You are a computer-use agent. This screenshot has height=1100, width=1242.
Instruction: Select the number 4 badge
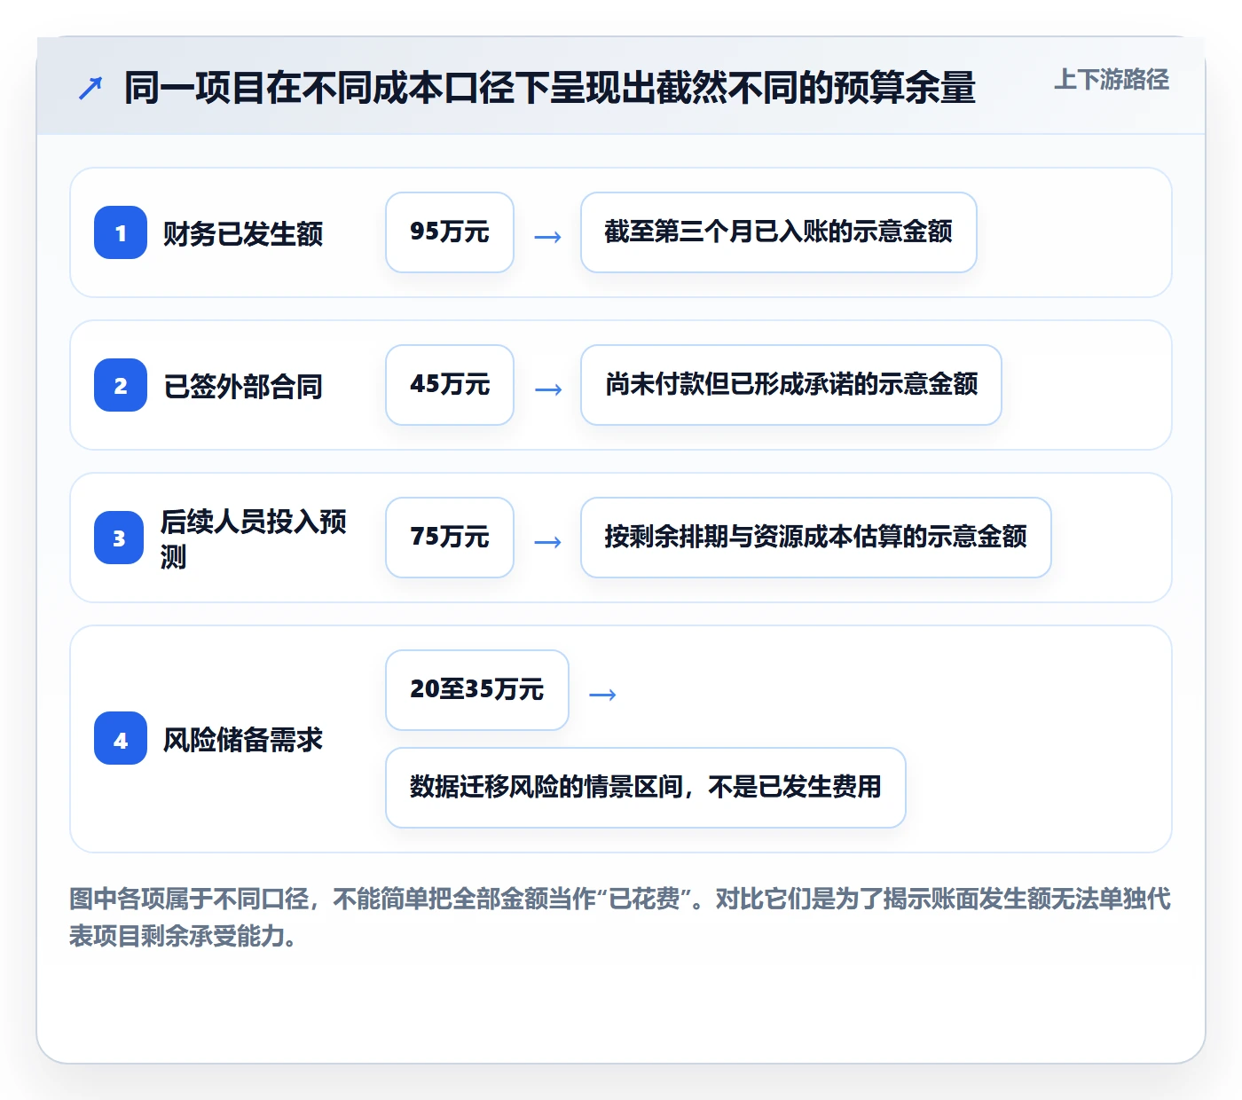click(x=121, y=738)
